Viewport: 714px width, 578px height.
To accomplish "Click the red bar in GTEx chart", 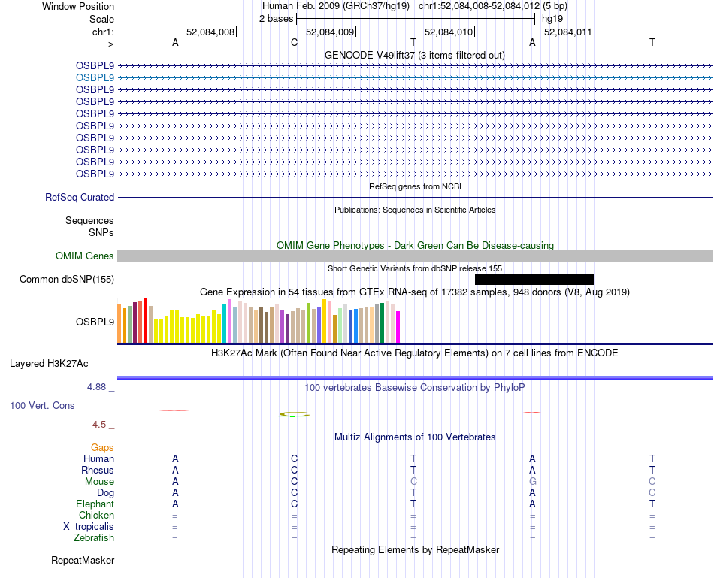I will [145, 320].
